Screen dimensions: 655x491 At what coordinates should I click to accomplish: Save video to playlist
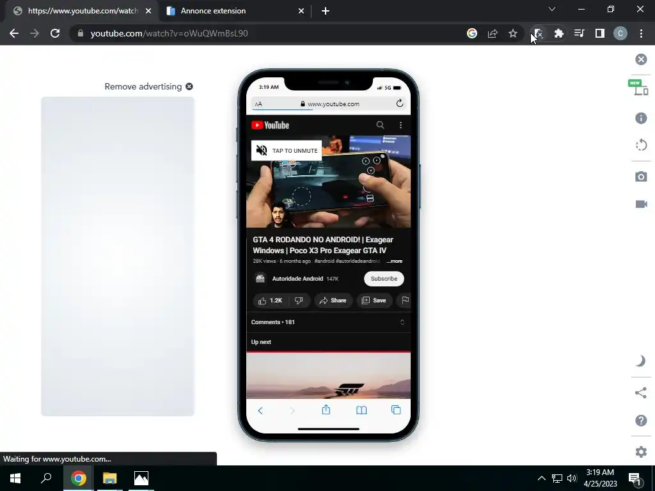point(374,300)
